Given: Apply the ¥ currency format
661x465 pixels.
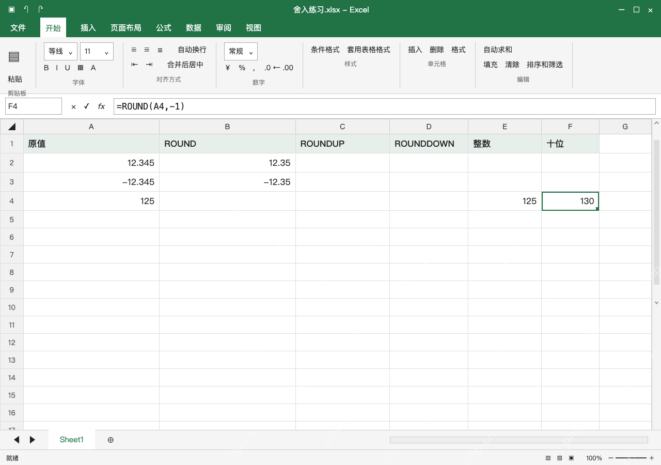Looking at the screenshot, I should (x=228, y=68).
